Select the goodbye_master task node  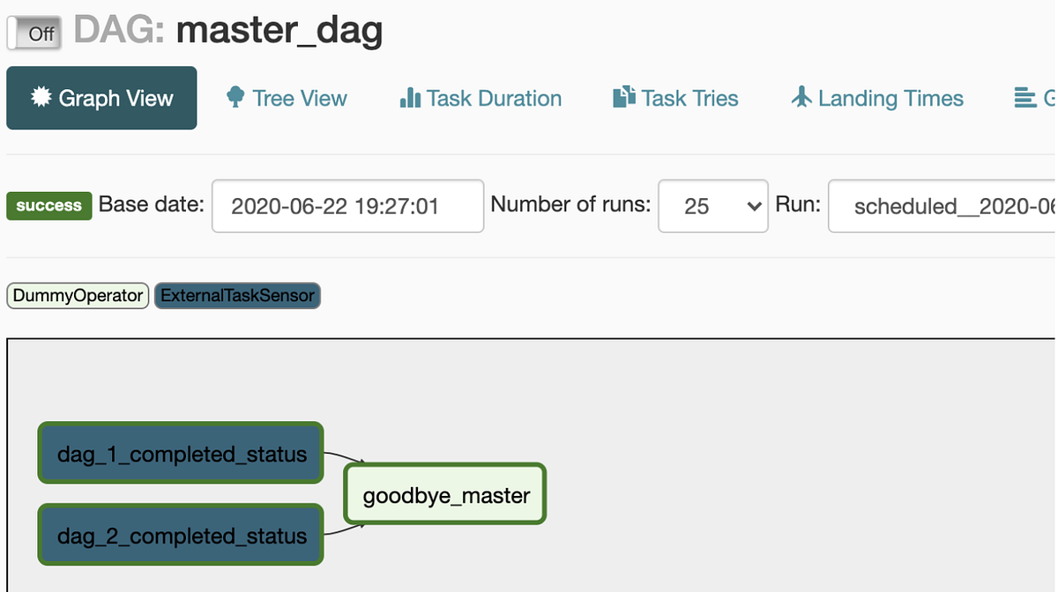tap(444, 494)
